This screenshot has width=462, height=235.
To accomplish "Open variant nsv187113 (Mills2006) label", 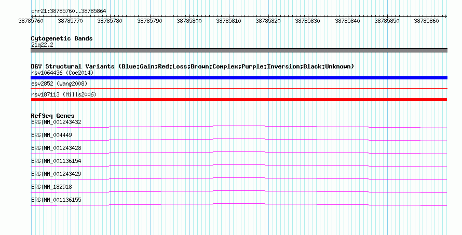I will [x=64, y=94].
